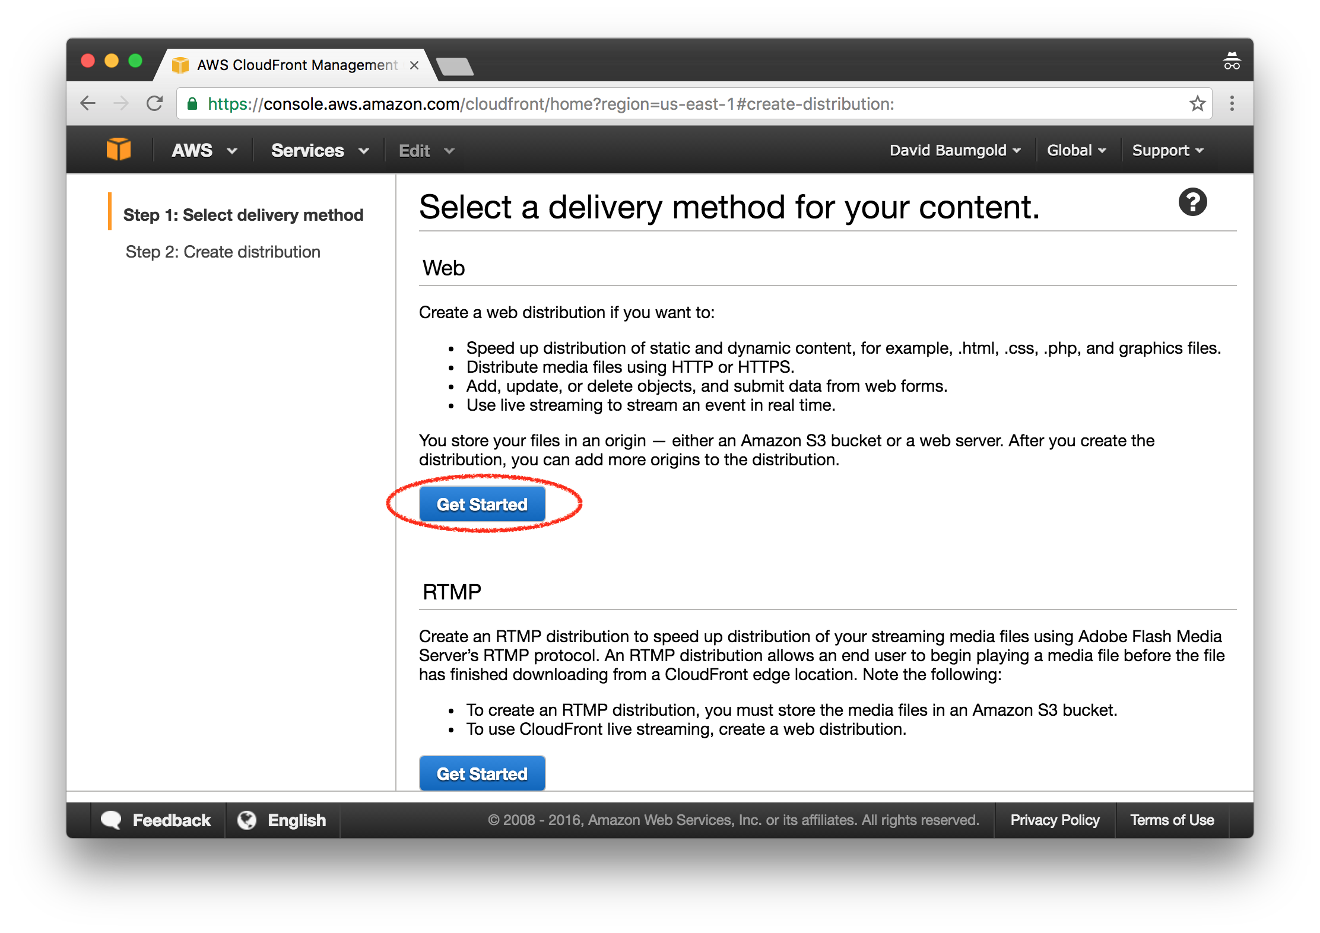The image size is (1320, 933).
Task: Select Step 2: Create distribution
Action: point(223,252)
